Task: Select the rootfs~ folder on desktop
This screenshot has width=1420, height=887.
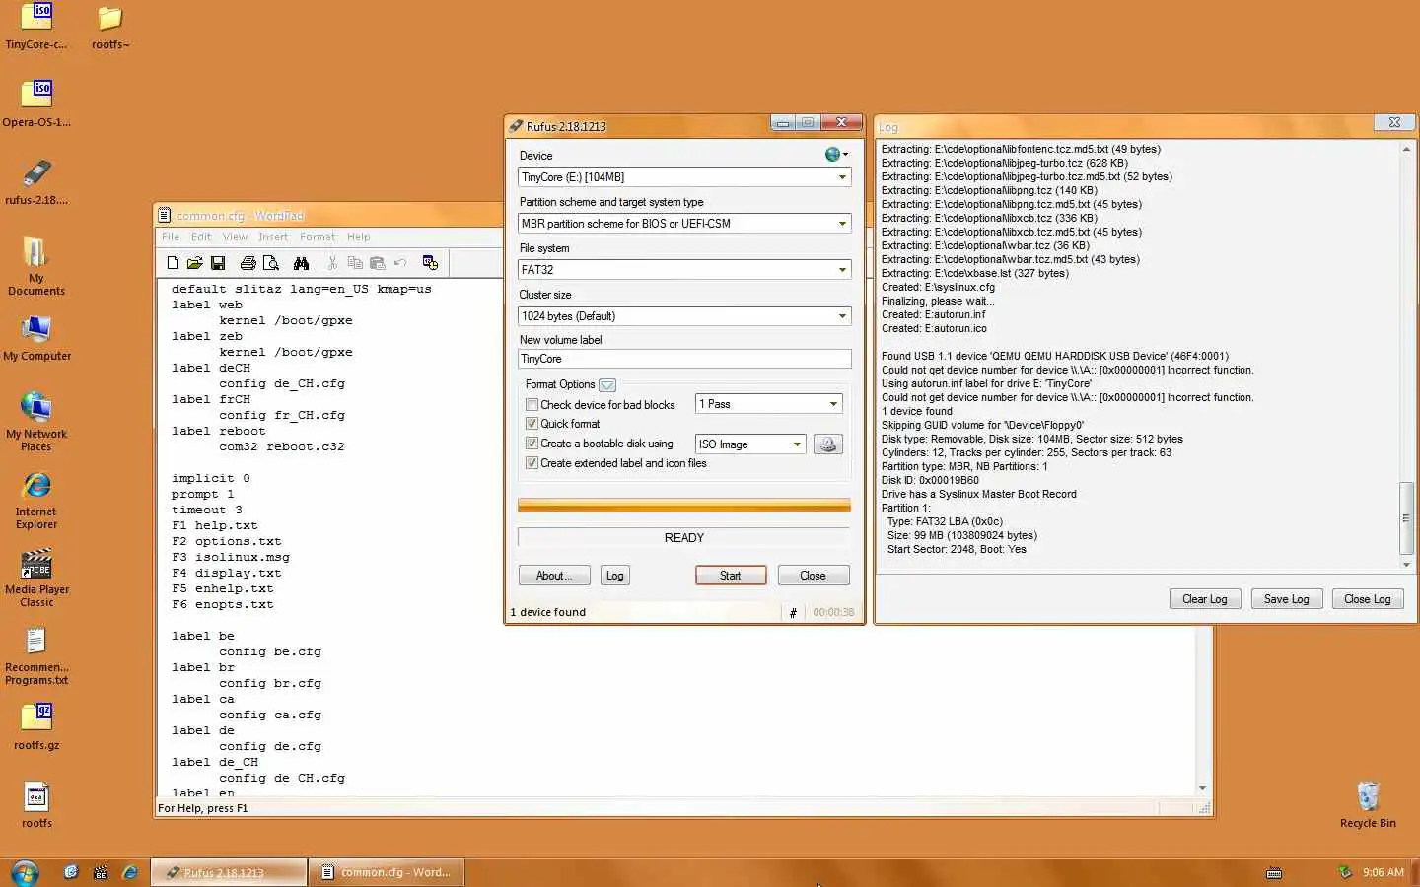Action: [x=110, y=27]
